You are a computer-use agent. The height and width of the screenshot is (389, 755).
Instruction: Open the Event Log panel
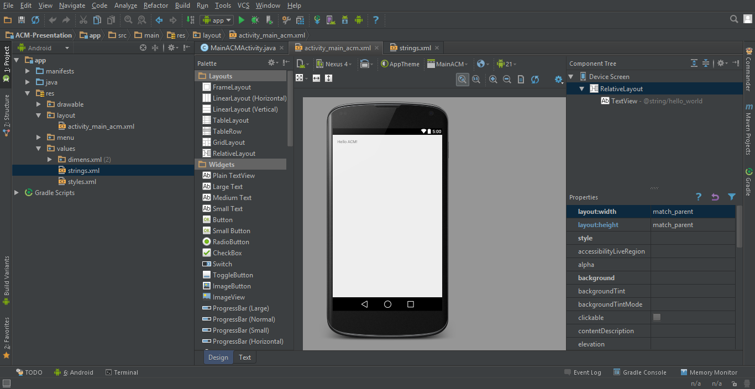(x=587, y=372)
